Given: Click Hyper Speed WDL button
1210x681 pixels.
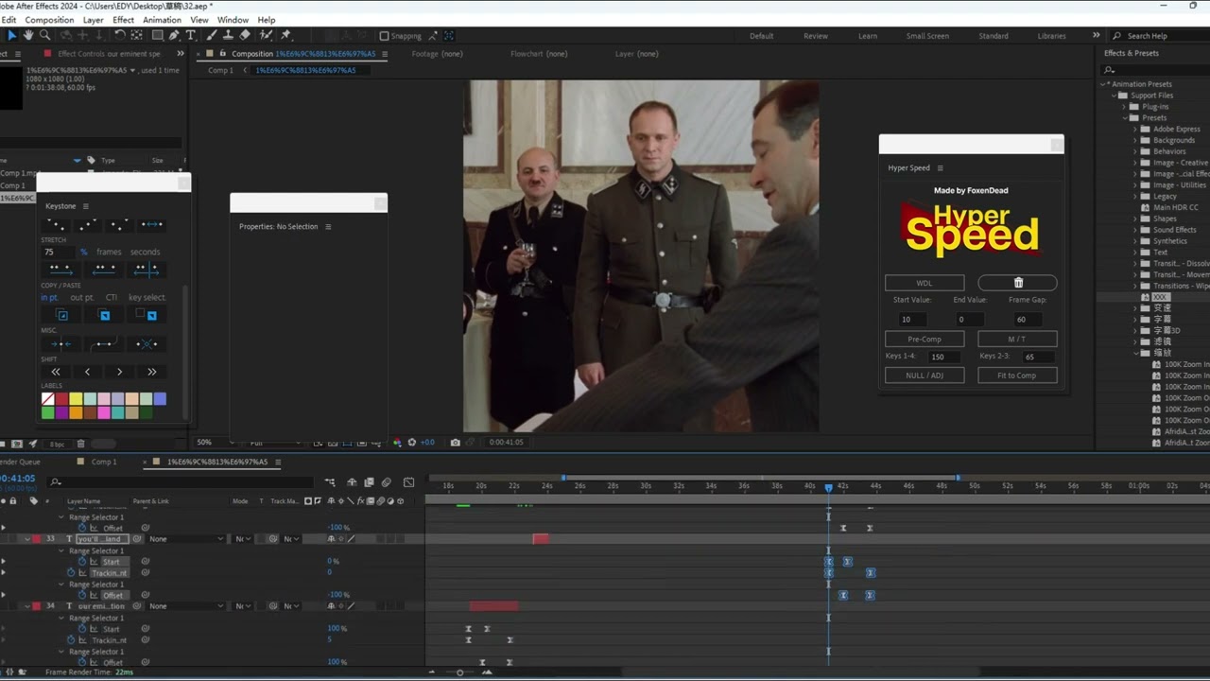Looking at the screenshot, I should (x=925, y=283).
